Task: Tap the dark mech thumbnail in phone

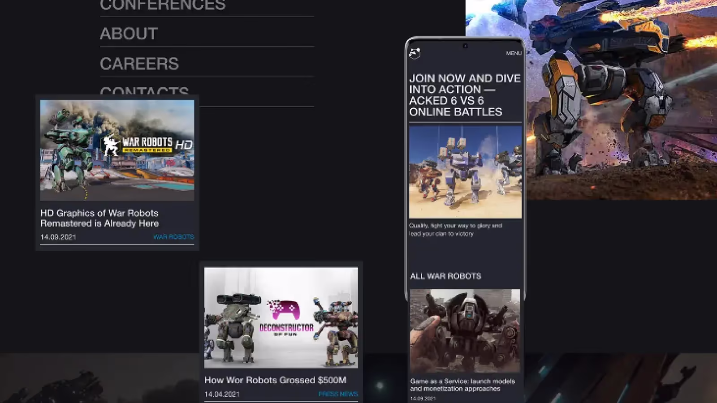Action: (465, 330)
